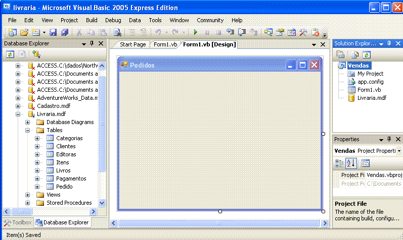
Task: Click the designer horizontal scrollbar thumb
Action: pos(218,223)
